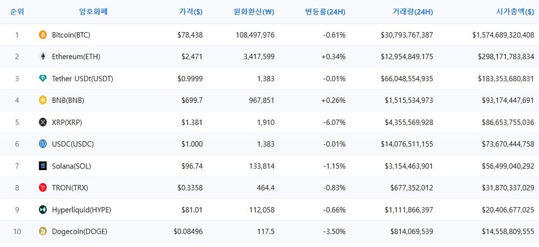Select Tether volume $66,048,554,935
539x247 pixels.
click(407, 79)
